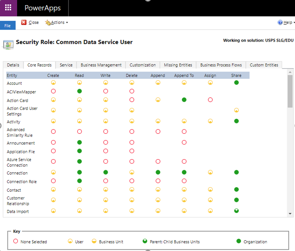Expand the Help dropdown arrow
Image resolution: width=295 pixels, height=251 pixels.
click(293, 23)
